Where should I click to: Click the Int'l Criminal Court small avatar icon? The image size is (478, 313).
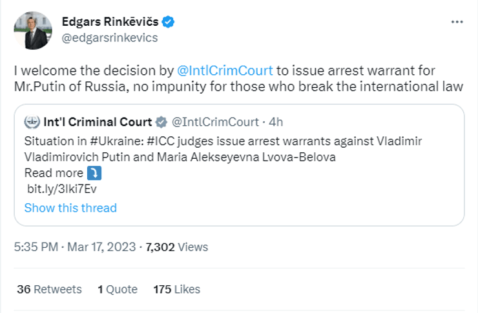(x=30, y=122)
